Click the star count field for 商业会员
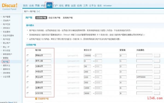The height and width of the screenshot is (103, 164). point(123,77)
